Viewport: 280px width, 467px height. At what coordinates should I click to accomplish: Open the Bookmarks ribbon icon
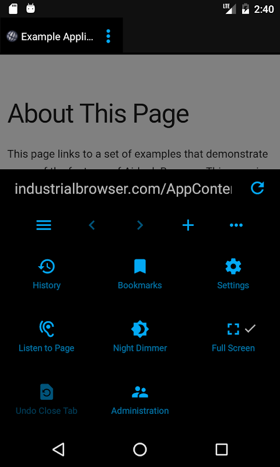[140, 266]
